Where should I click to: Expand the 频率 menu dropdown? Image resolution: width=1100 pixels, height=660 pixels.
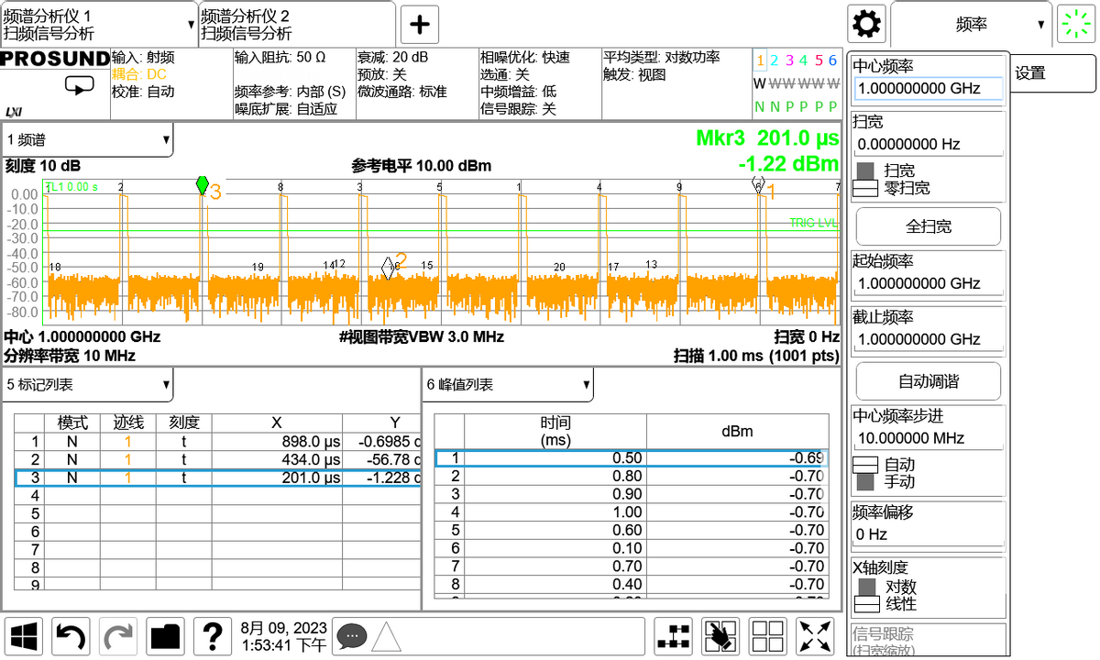[x=972, y=25]
